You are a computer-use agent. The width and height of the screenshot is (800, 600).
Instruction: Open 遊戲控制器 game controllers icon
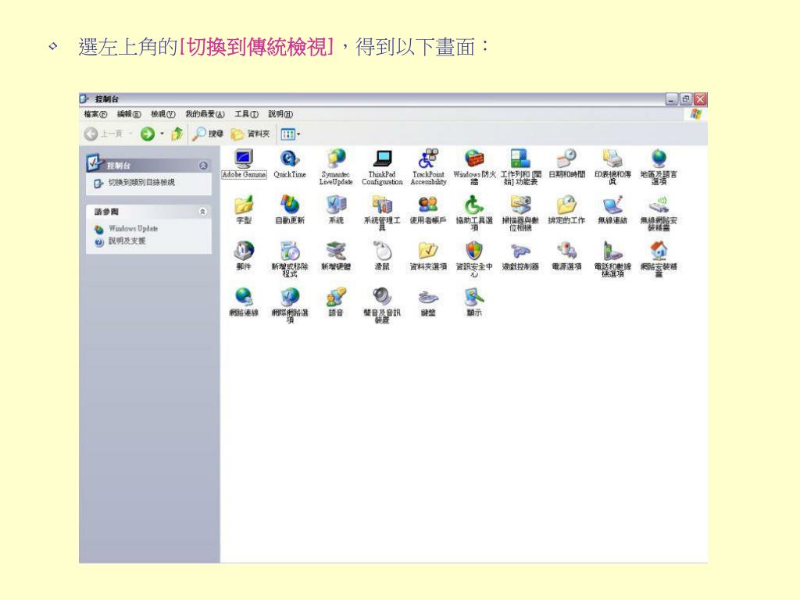click(x=520, y=255)
